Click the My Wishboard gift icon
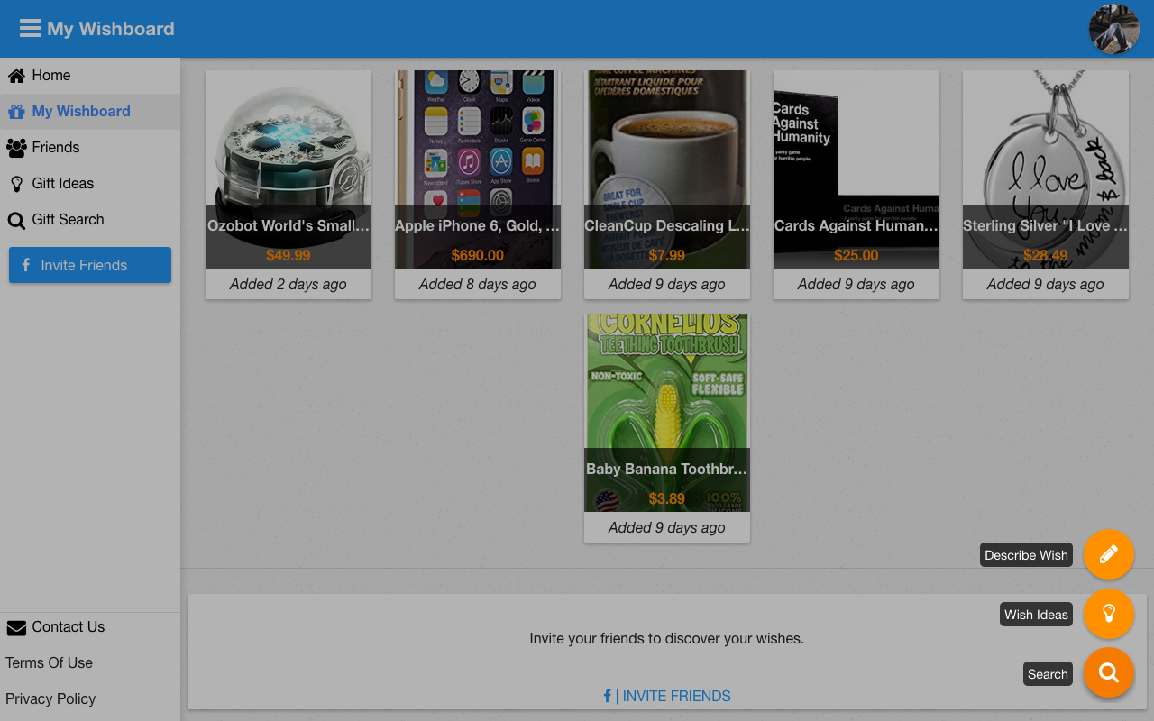Viewport: 1154px width, 721px height. pyautogui.click(x=16, y=112)
